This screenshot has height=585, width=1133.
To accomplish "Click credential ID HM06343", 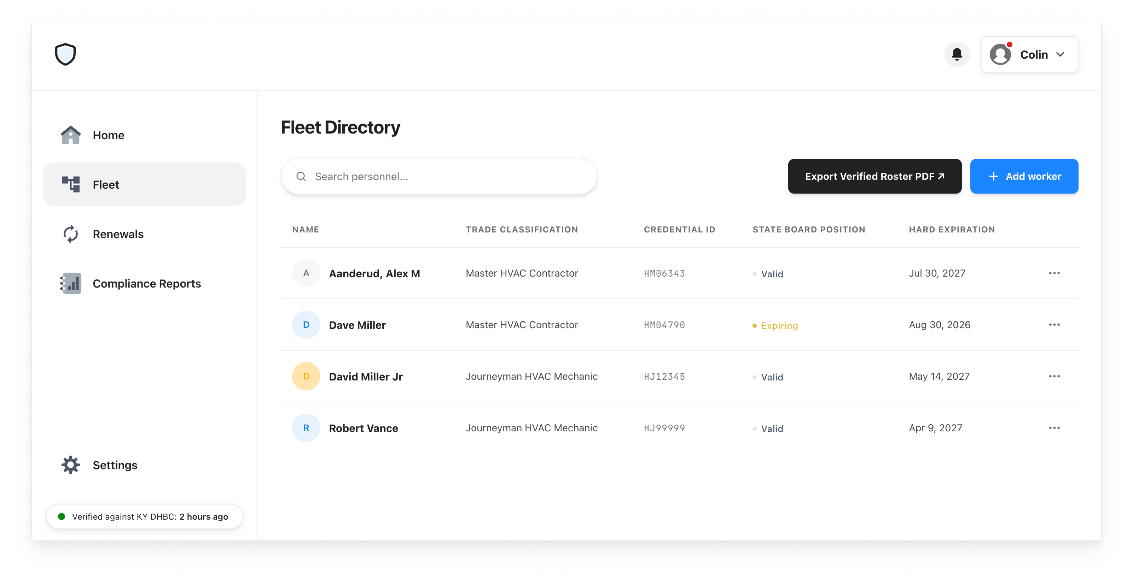I will click(664, 273).
